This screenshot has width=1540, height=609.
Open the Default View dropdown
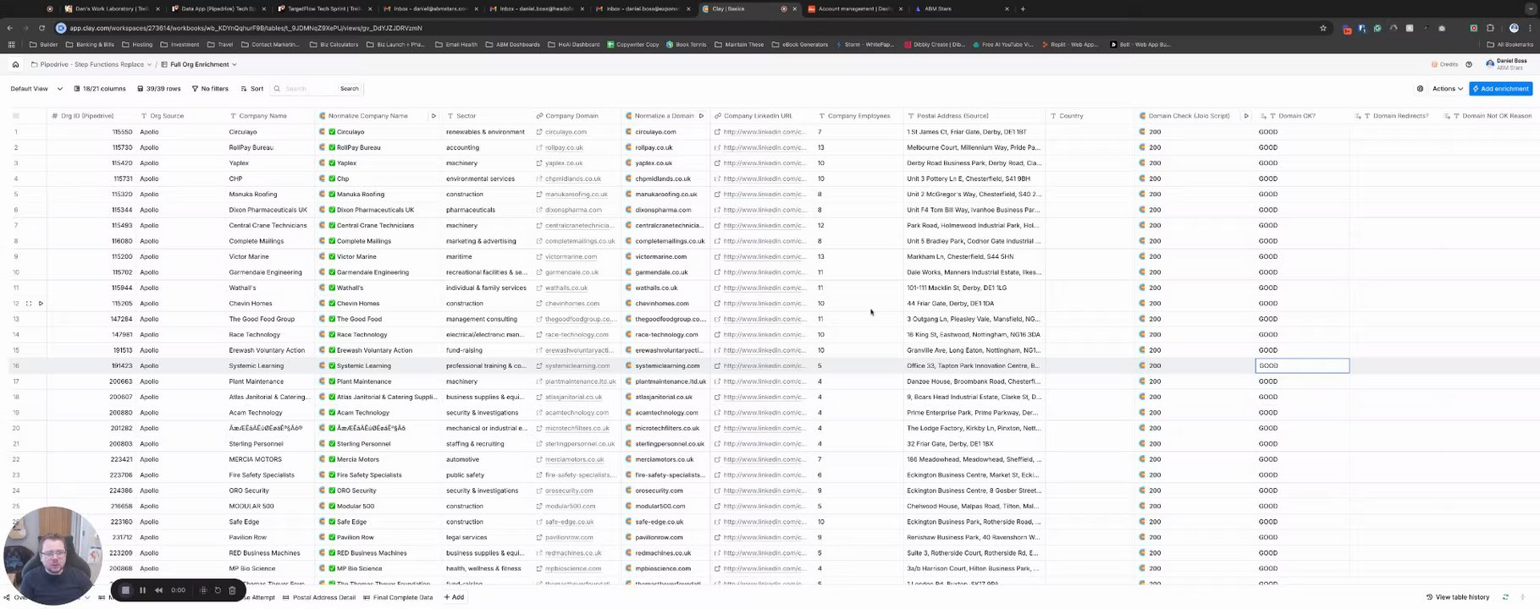pyautogui.click(x=36, y=89)
